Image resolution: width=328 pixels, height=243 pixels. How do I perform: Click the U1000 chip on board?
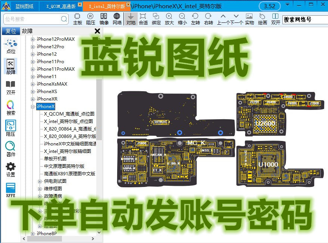(268, 164)
